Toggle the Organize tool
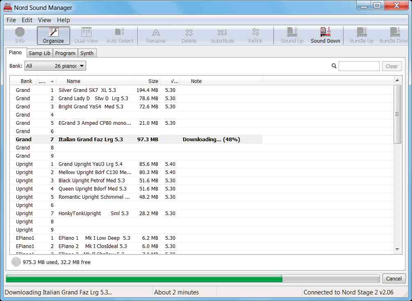412x301 pixels. (x=53, y=35)
